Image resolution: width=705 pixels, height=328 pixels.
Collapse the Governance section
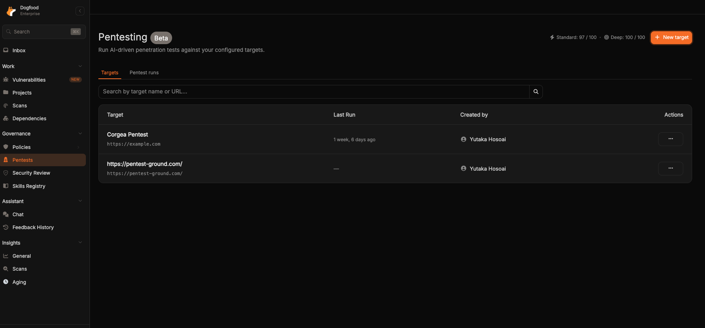[80, 133]
